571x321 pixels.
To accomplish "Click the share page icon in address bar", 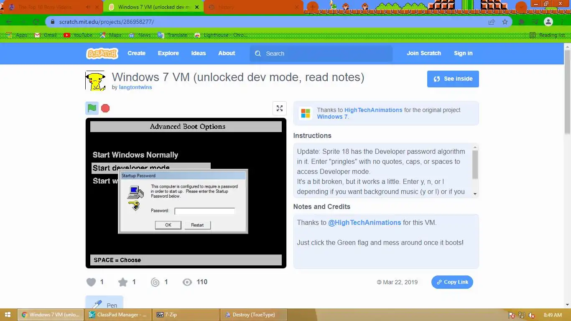I will pos(492,22).
